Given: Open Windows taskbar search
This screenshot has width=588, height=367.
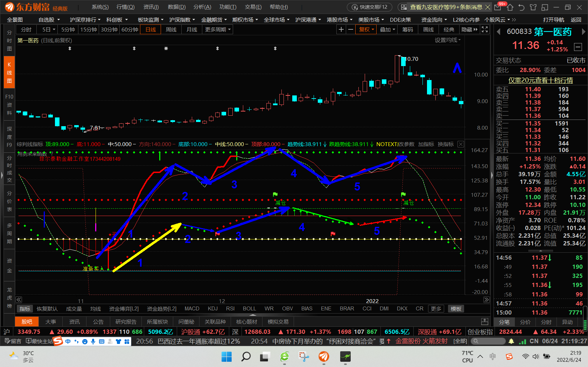Looking at the screenshot, I should pos(246,357).
